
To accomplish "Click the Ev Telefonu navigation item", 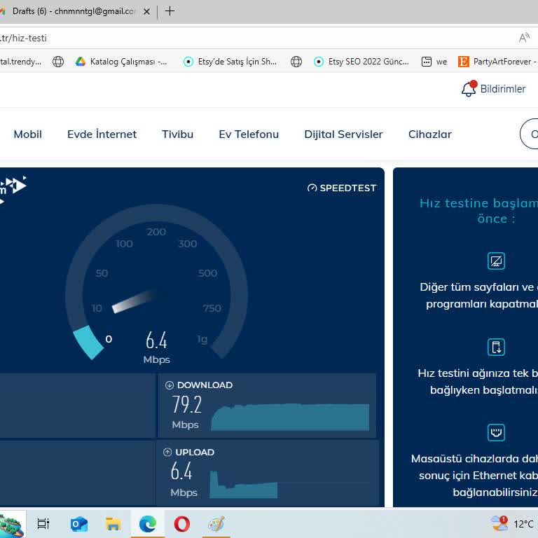I will [x=249, y=134].
